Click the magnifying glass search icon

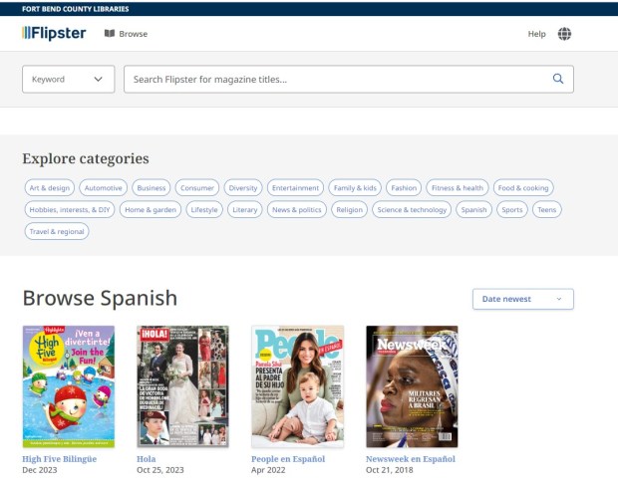pyautogui.click(x=558, y=79)
